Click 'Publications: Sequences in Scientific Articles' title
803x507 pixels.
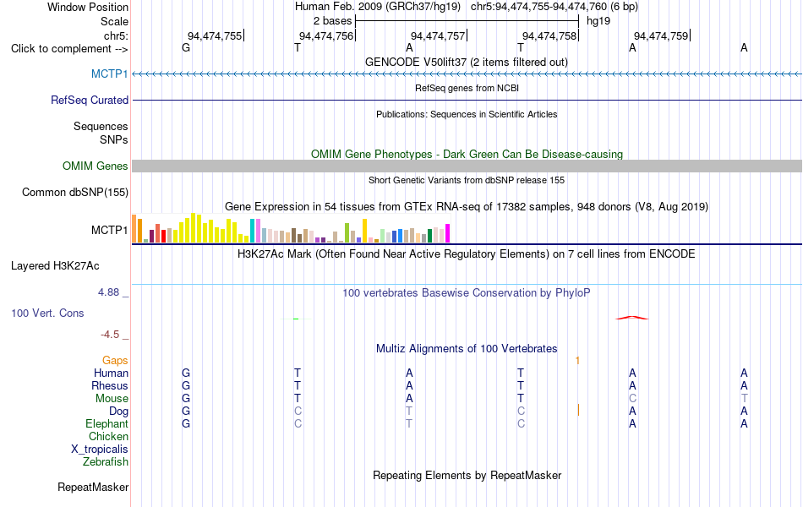pos(467,114)
